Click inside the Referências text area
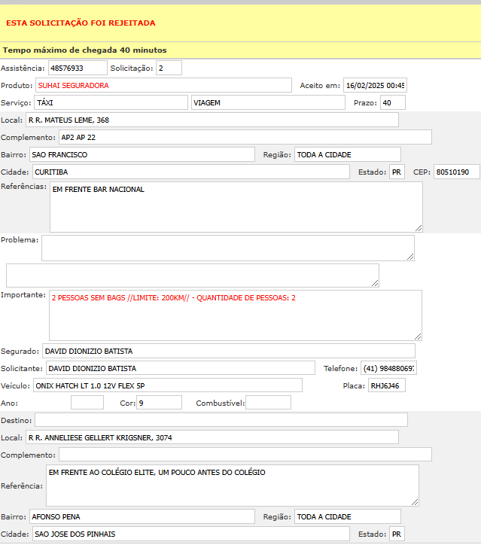The width and height of the screenshot is (481, 548). point(236,206)
